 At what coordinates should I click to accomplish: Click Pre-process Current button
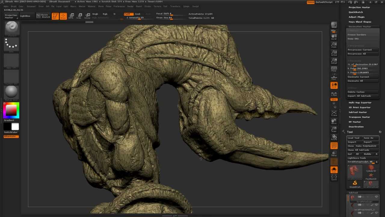(x=363, y=50)
